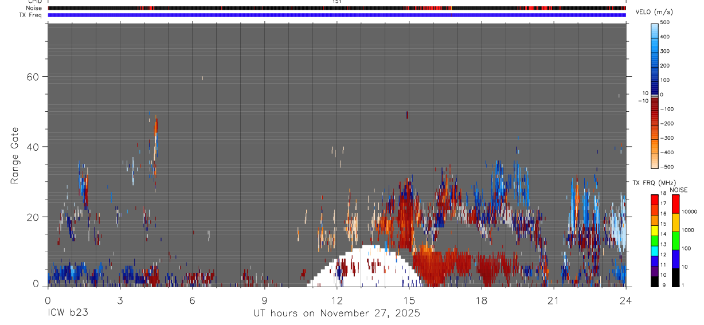Select the 300 velocity colorbar label
704x325 pixels.
pyautogui.click(x=666, y=51)
